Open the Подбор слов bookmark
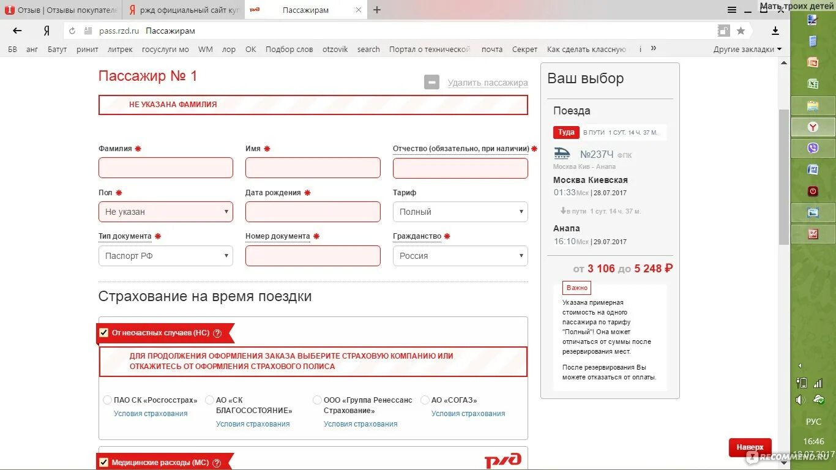Viewport: 836px width, 470px height. 289,50
